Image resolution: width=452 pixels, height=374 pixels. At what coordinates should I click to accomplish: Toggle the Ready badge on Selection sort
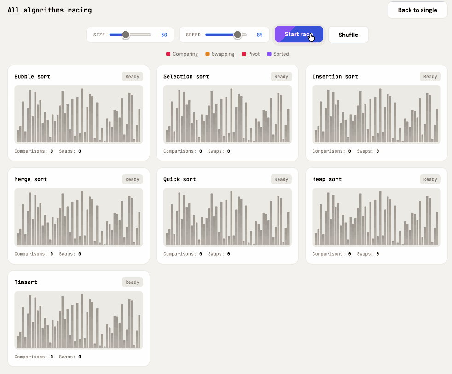281,76
